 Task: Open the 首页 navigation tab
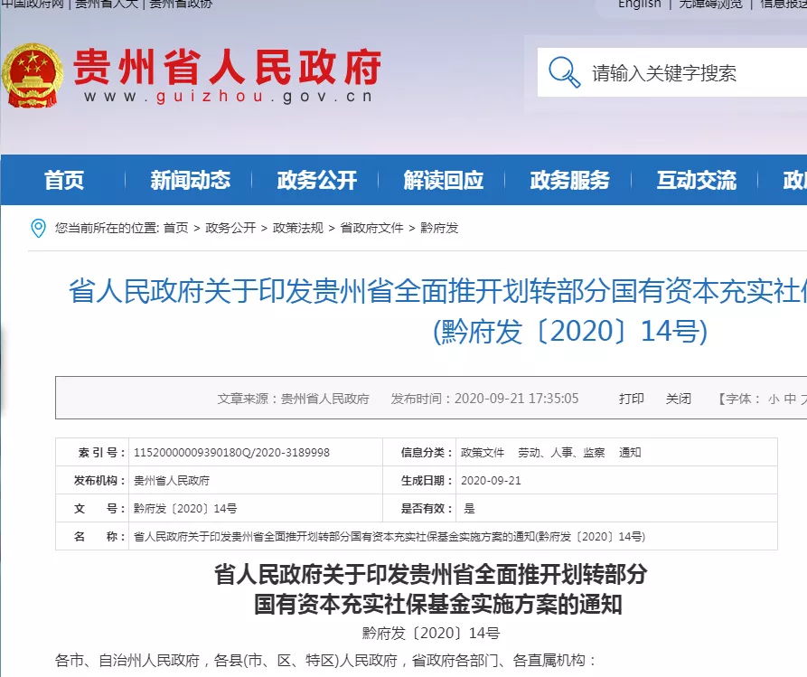click(x=64, y=180)
